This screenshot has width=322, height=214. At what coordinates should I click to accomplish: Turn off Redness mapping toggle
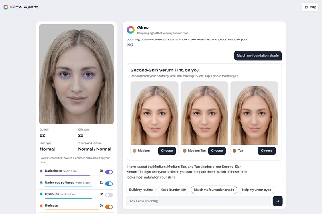pyautogui.click(x=109, y=207)
